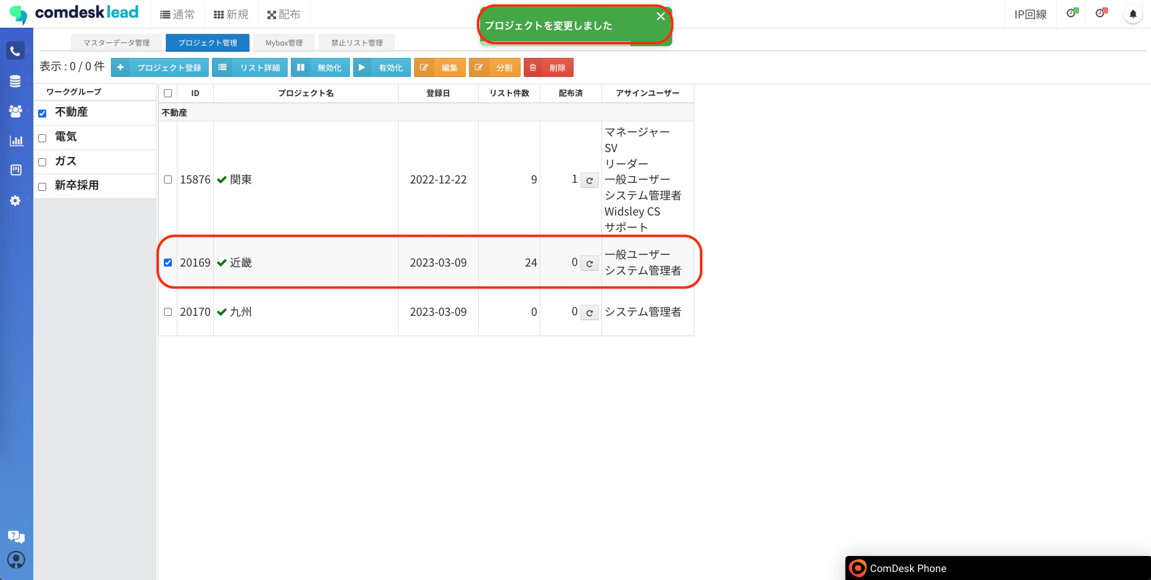Click the 近畿 project name

pos(241,263)
